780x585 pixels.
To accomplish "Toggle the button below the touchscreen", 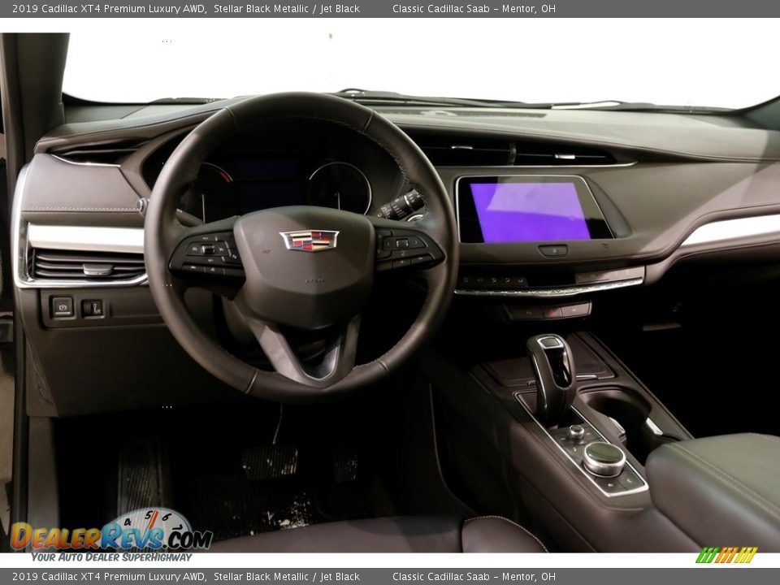I will tap(552, 251).
